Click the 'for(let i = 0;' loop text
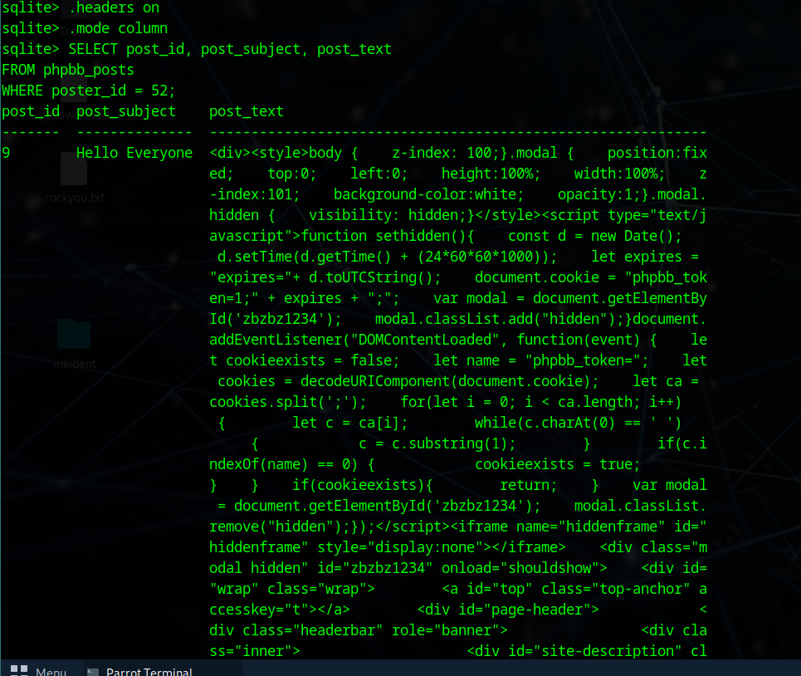 click(x=458, y=402)
